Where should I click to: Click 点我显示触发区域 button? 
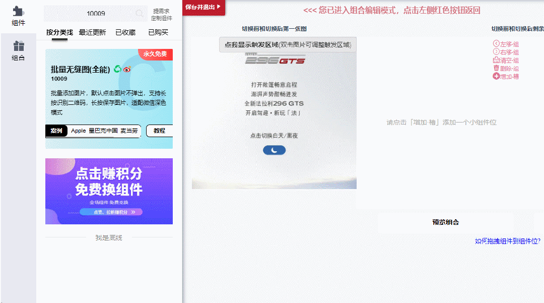[x=288, y=45]
